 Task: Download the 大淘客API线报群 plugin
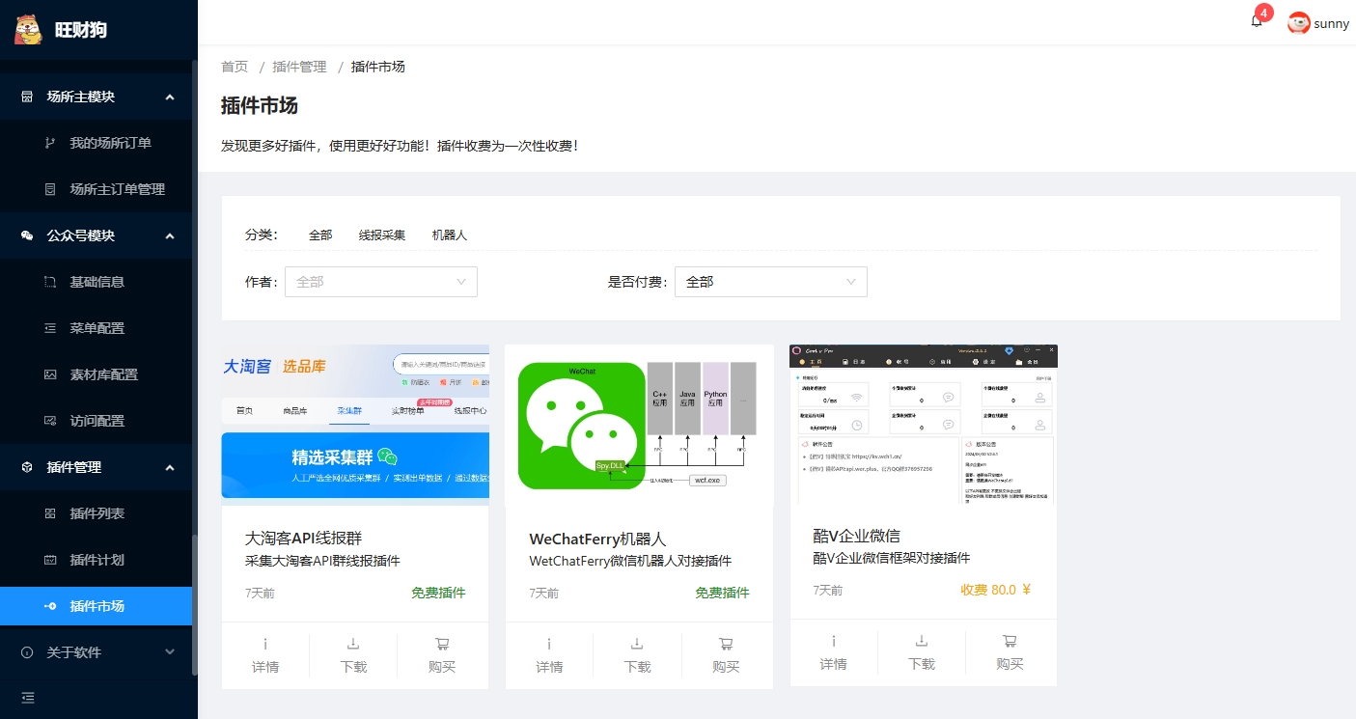pyautogui.click(x=353, y=655)
